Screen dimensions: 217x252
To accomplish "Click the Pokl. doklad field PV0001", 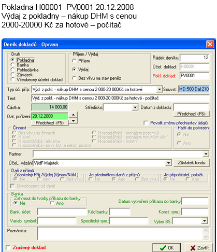I will [195, 76].
